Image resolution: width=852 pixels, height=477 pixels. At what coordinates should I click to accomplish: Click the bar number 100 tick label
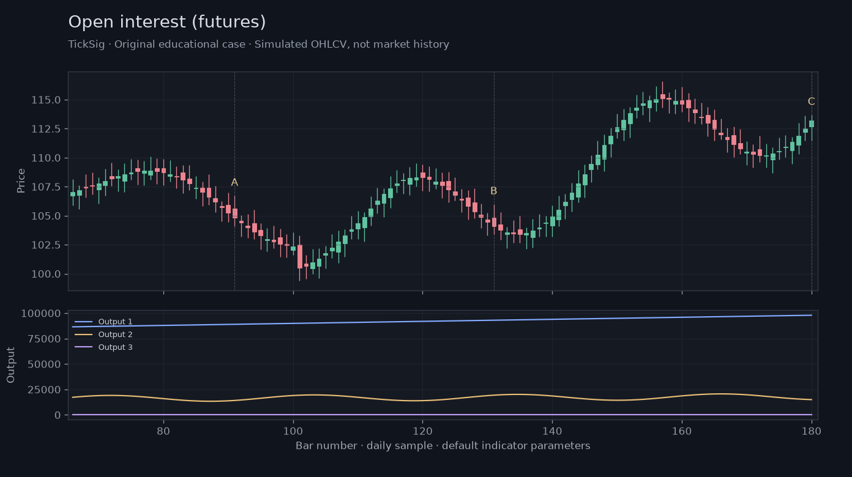[293, 431]
